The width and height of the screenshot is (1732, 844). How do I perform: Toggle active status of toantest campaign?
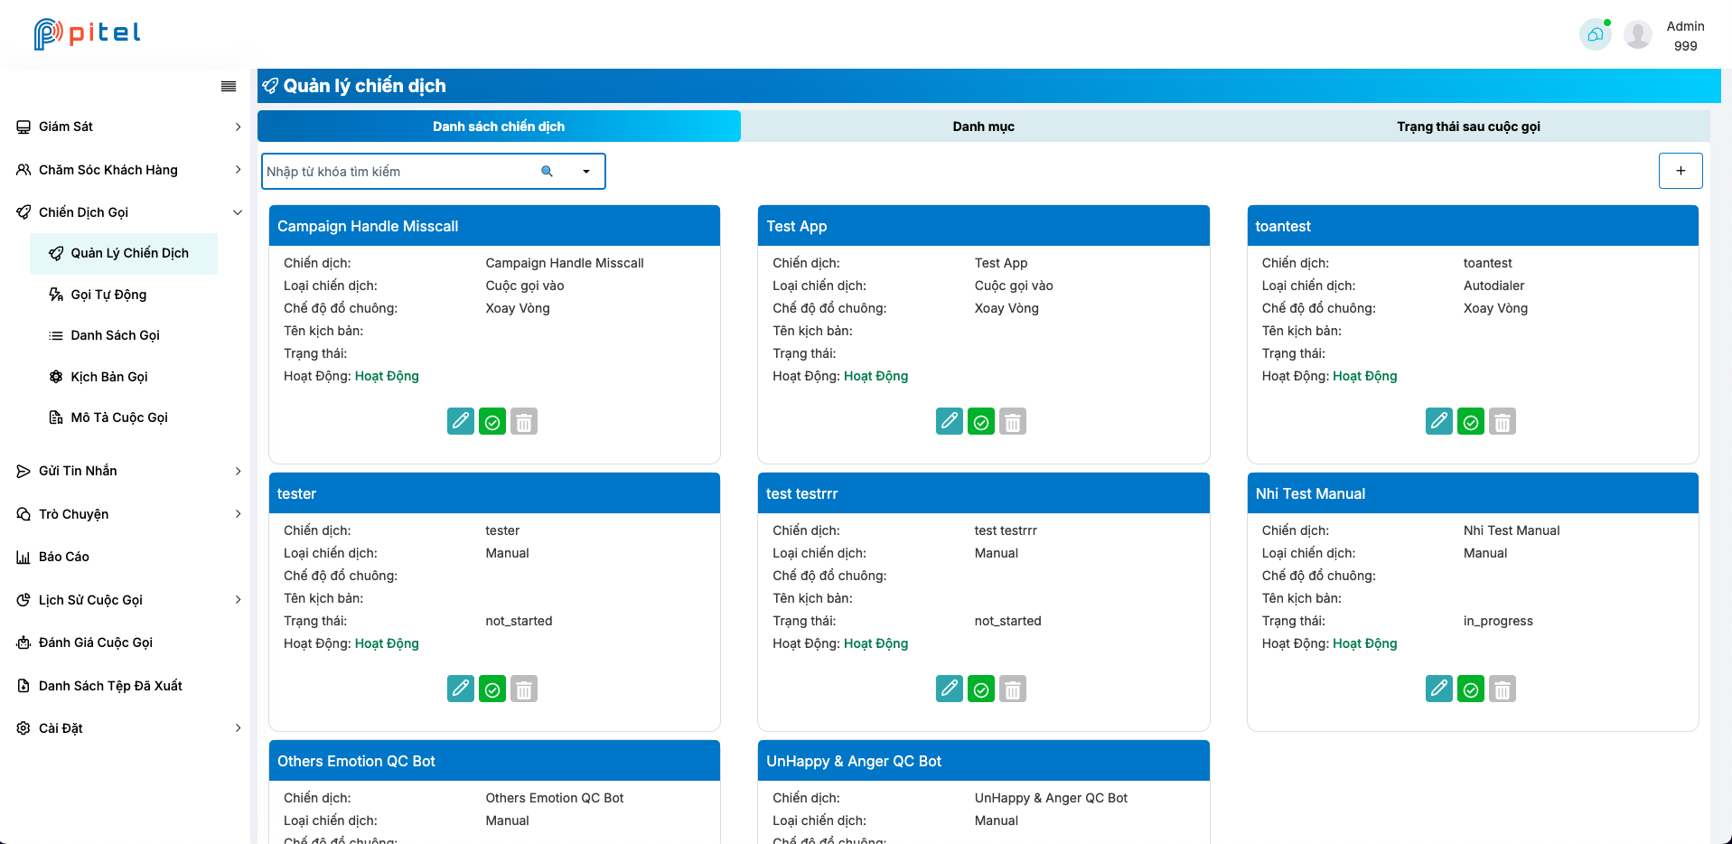coord(1471,421)
